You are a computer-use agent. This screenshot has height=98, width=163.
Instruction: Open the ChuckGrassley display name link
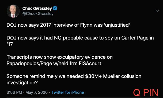tap(37, 8)
